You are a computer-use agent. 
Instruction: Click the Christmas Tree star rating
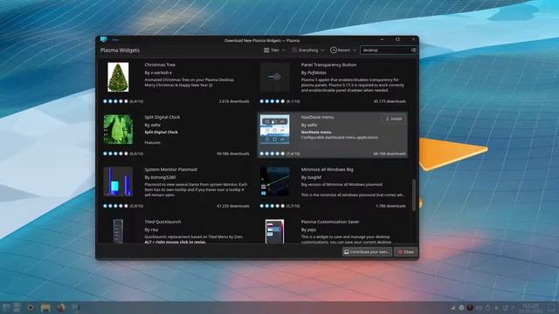pyautogui.click(x=115, y=101)
